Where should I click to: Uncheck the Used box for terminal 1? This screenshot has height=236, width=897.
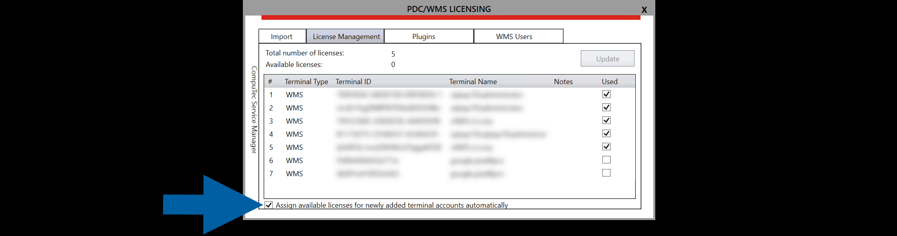coord(606,94)
